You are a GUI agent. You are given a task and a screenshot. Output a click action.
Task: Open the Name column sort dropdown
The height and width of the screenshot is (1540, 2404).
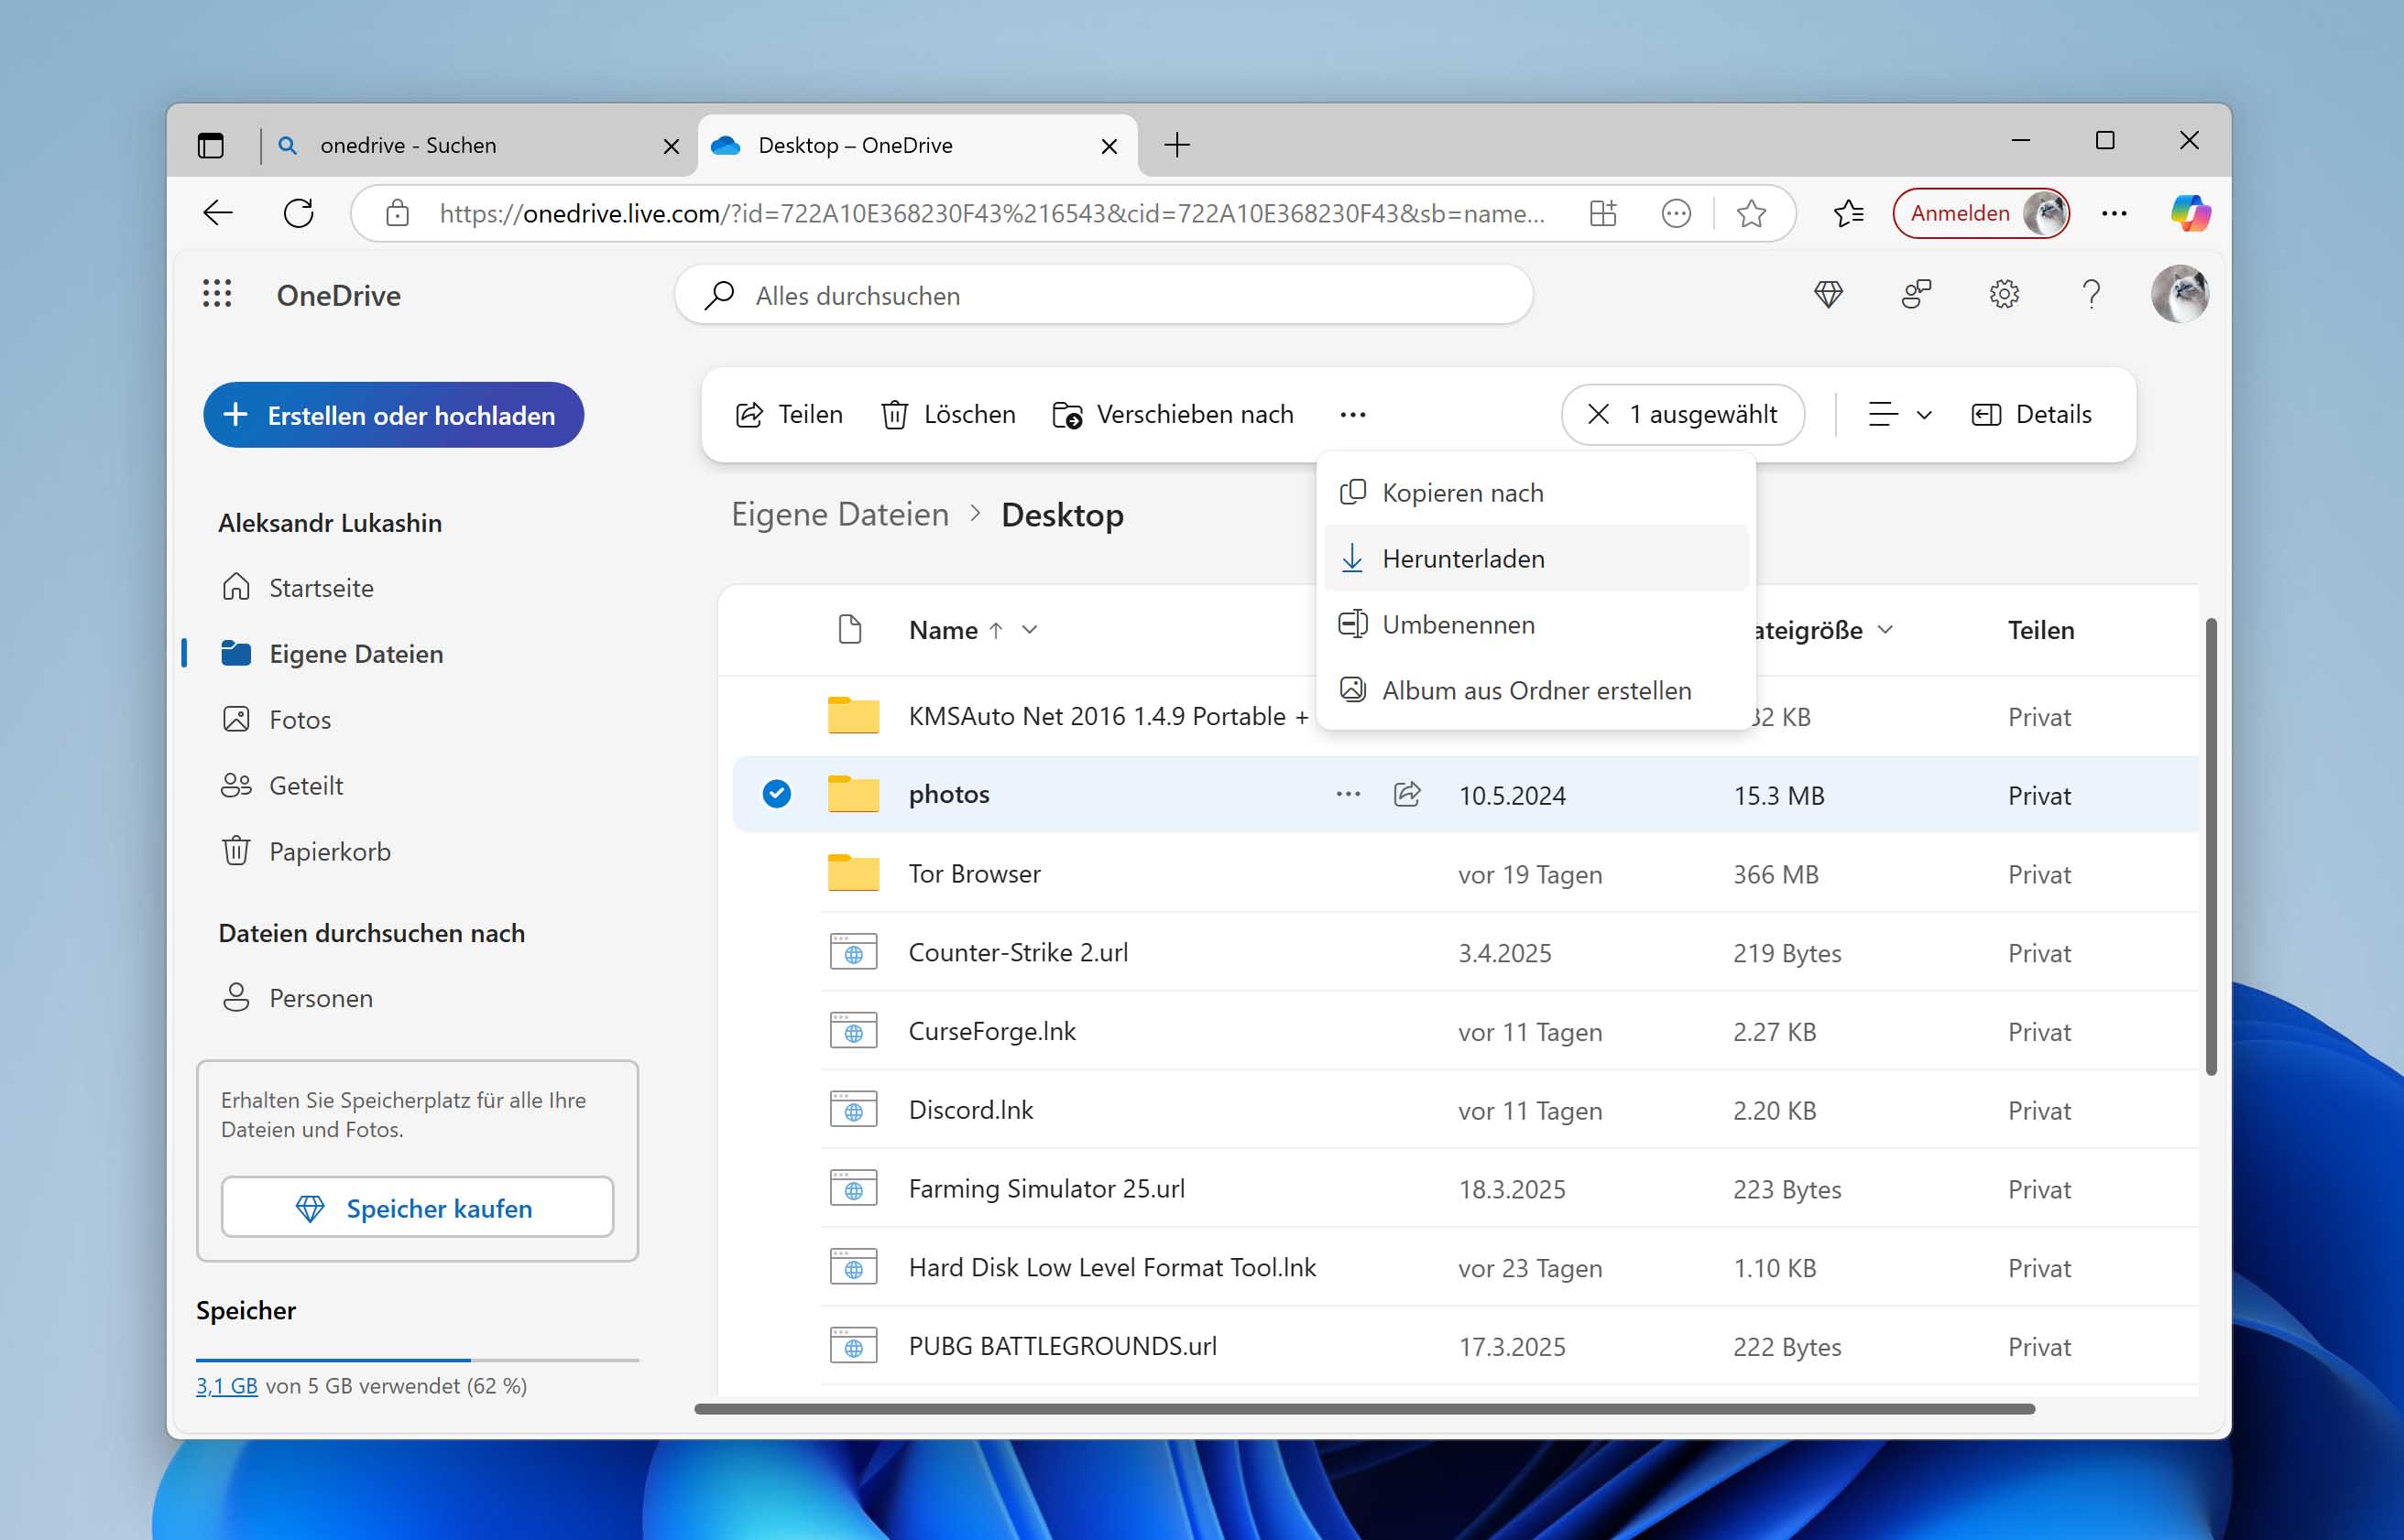coord(1030,629)
